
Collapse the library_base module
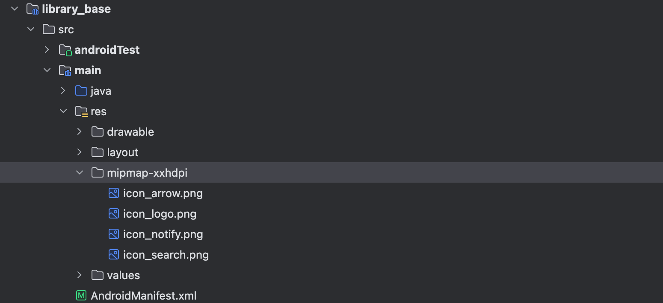[x=15, y=9]
